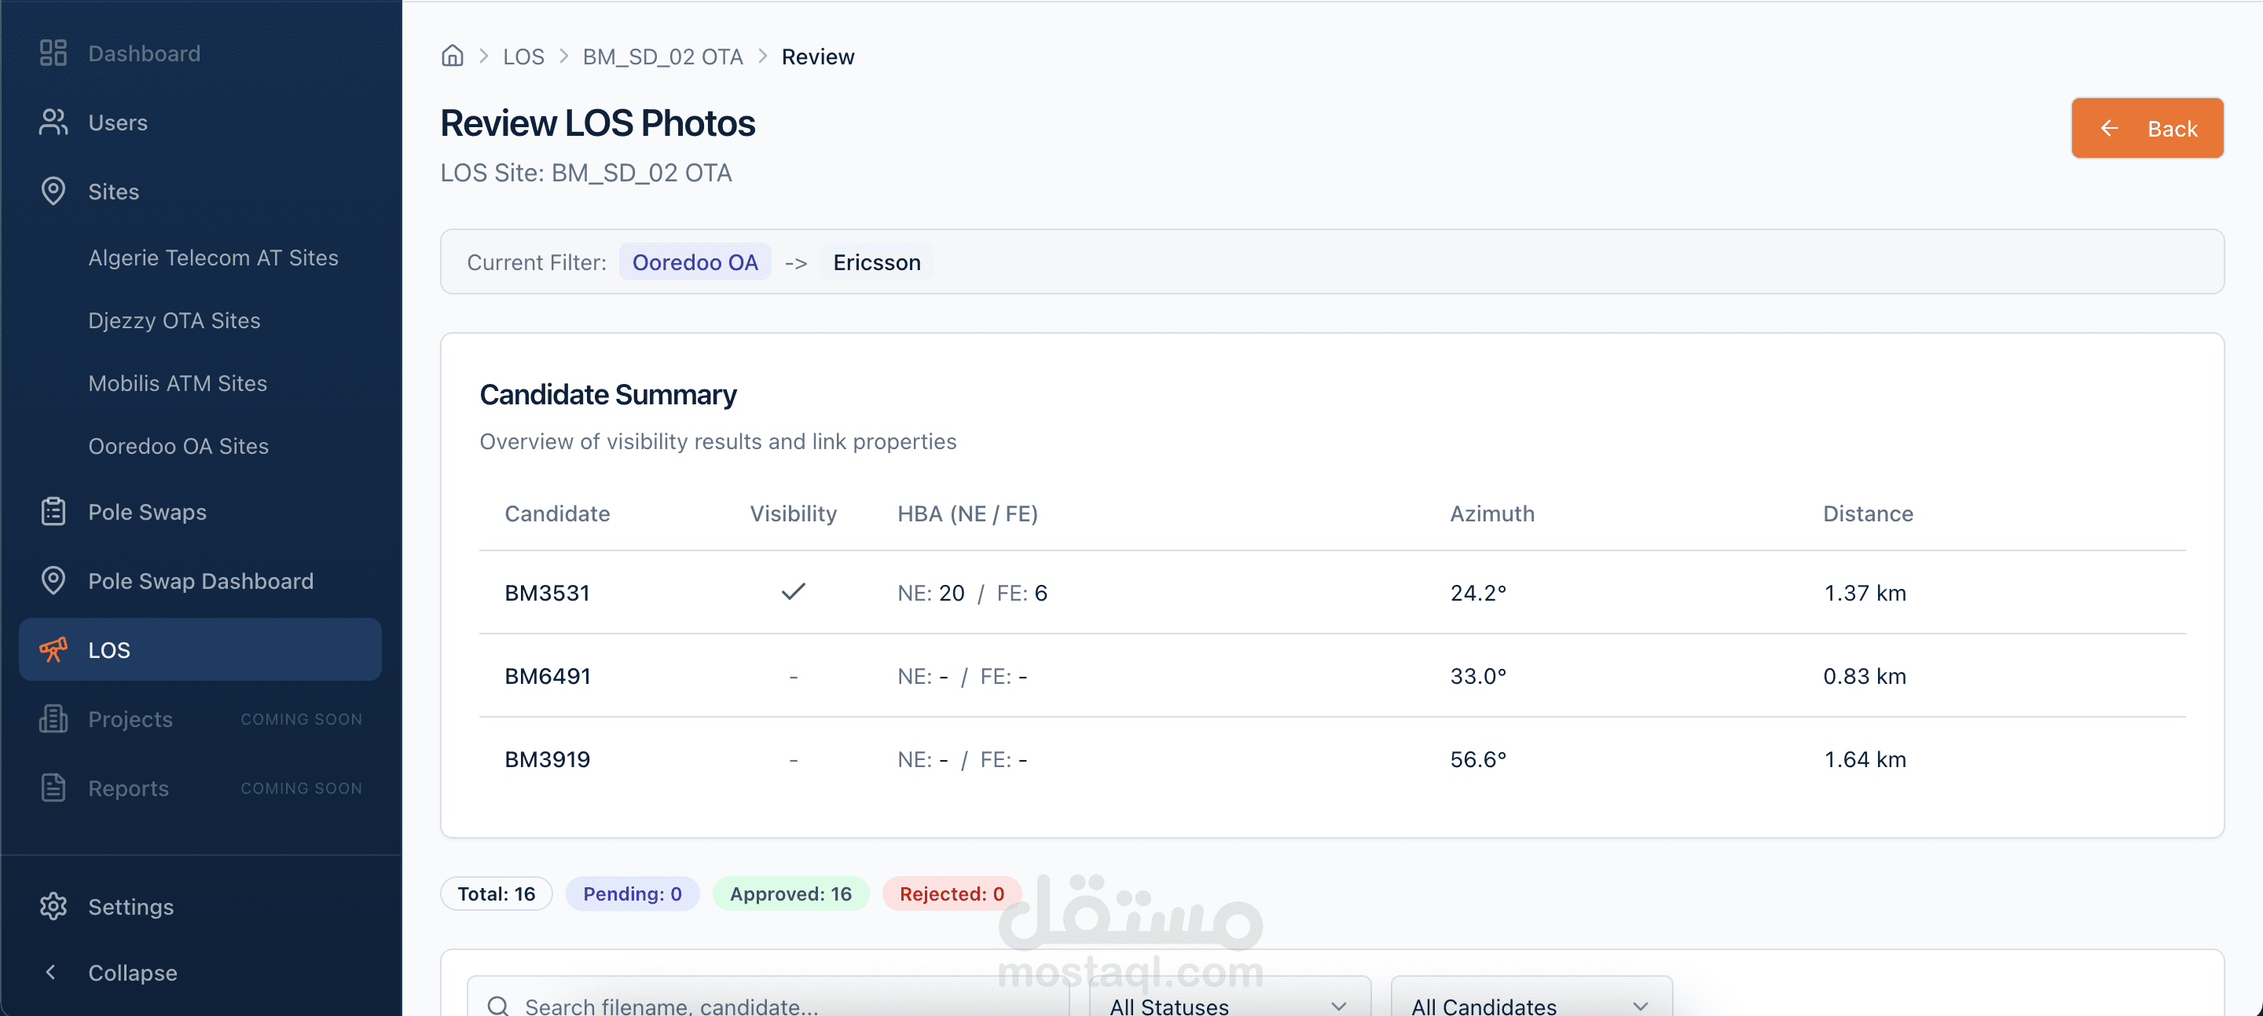Click the home breadcrumb icon
2263x1016 pixels.
[453, 57]
